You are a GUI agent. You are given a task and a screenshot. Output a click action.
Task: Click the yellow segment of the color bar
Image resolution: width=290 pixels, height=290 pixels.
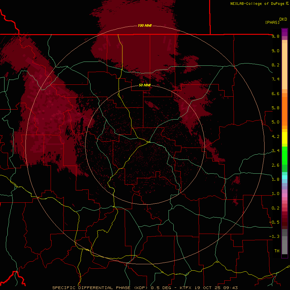285,138
